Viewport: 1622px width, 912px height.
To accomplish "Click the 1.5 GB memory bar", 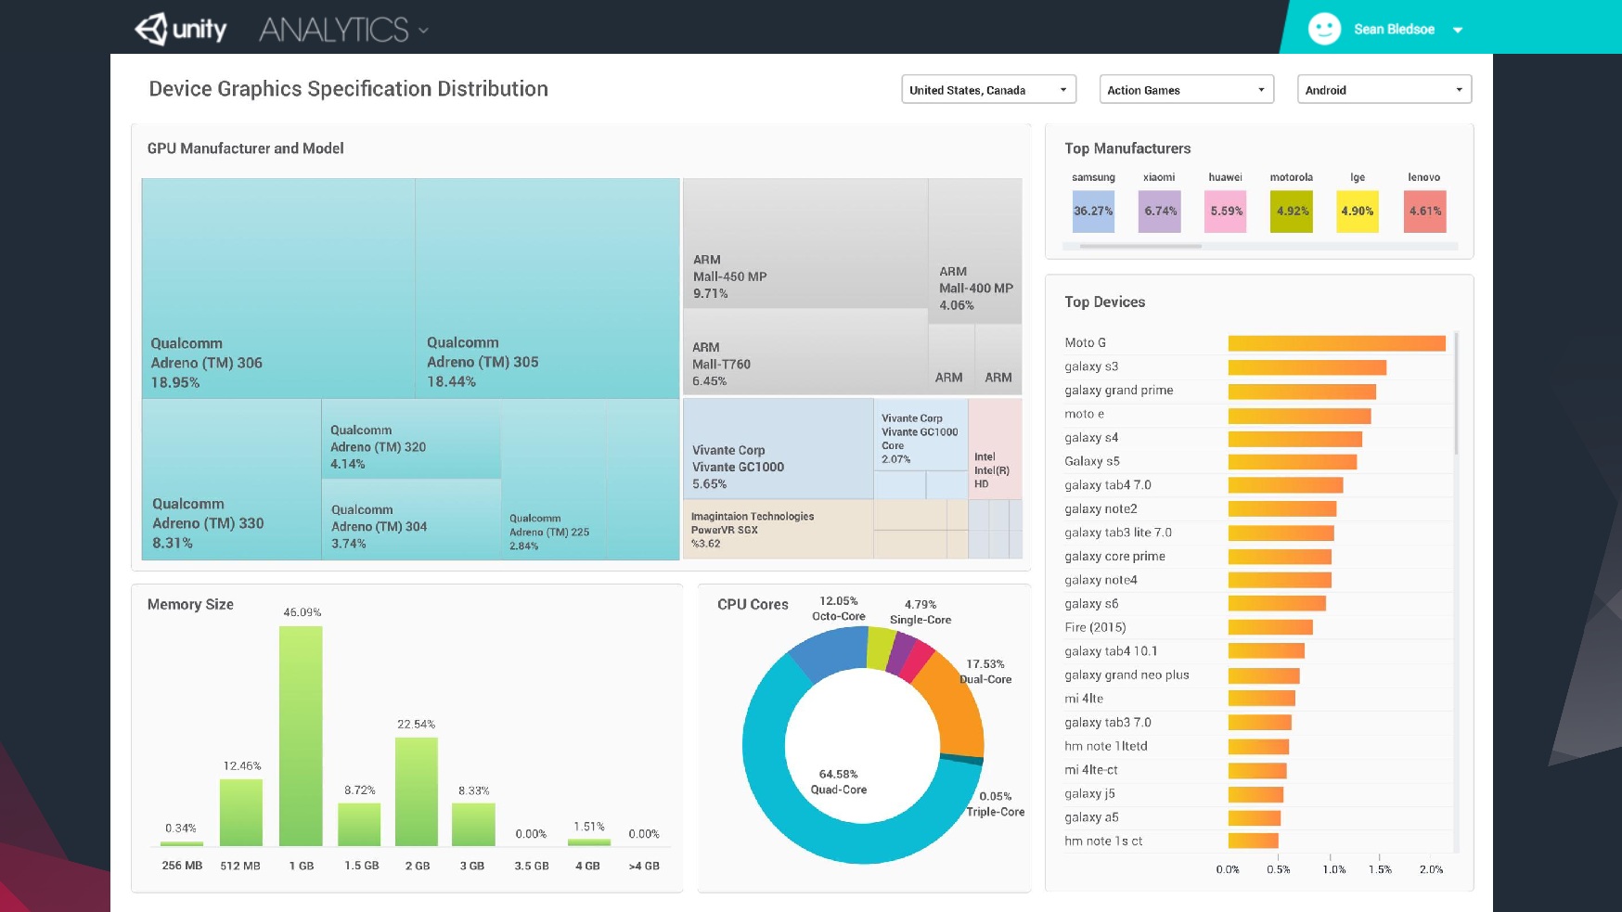I will 359,825.
